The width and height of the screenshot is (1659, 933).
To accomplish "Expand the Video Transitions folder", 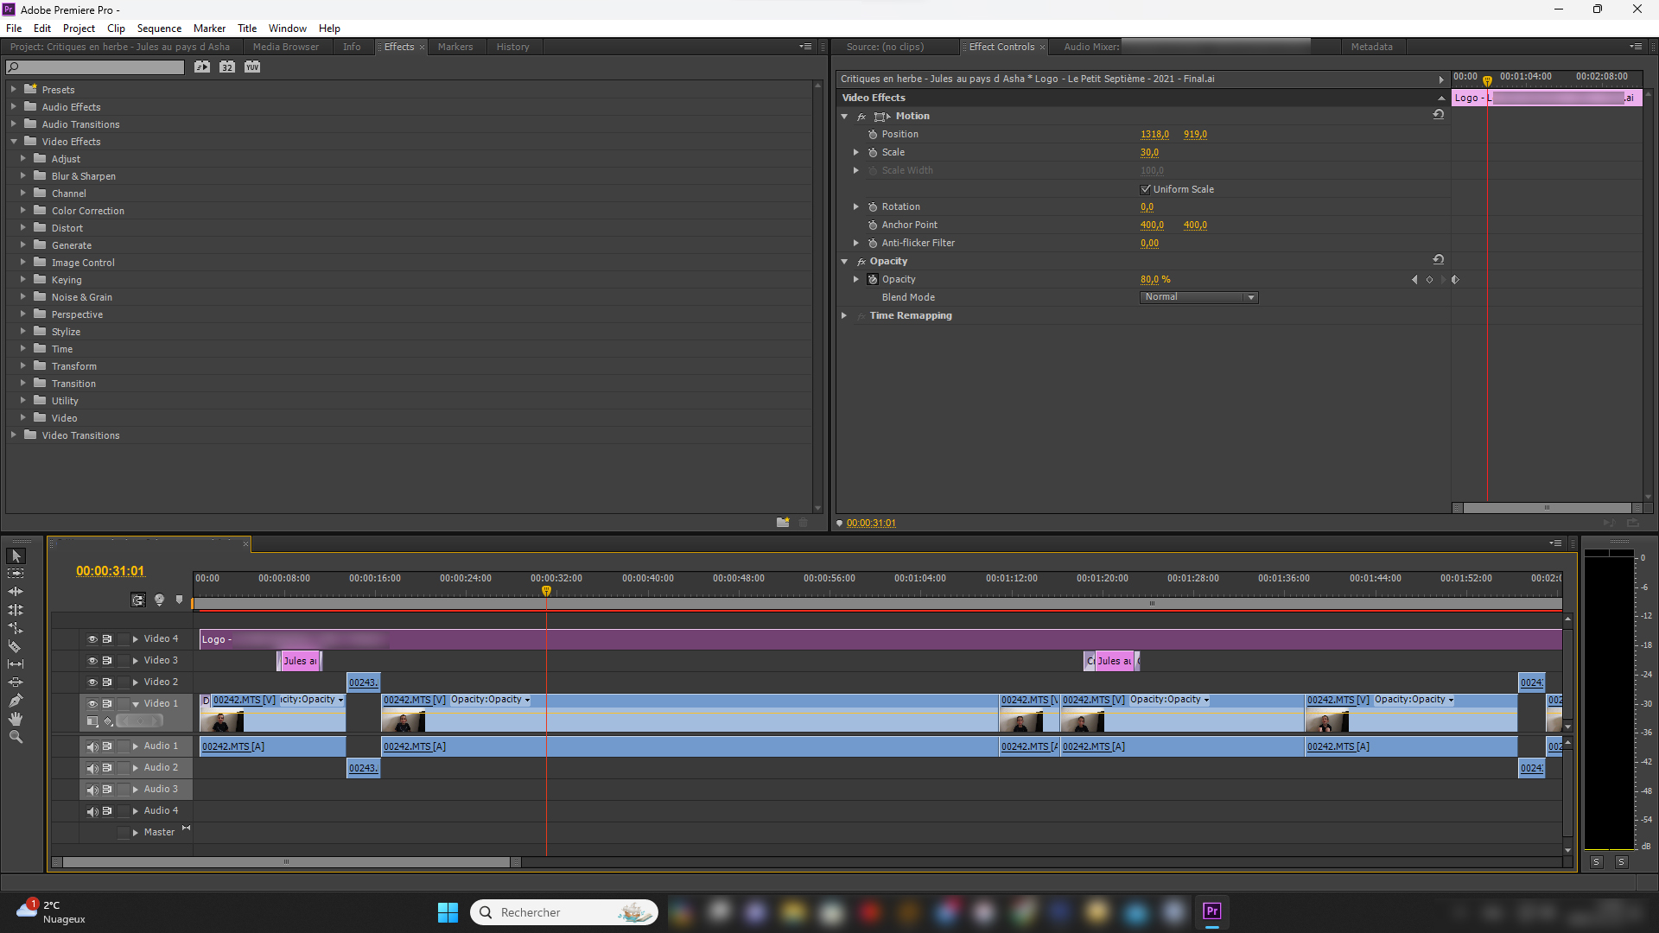I will point(14,435).
